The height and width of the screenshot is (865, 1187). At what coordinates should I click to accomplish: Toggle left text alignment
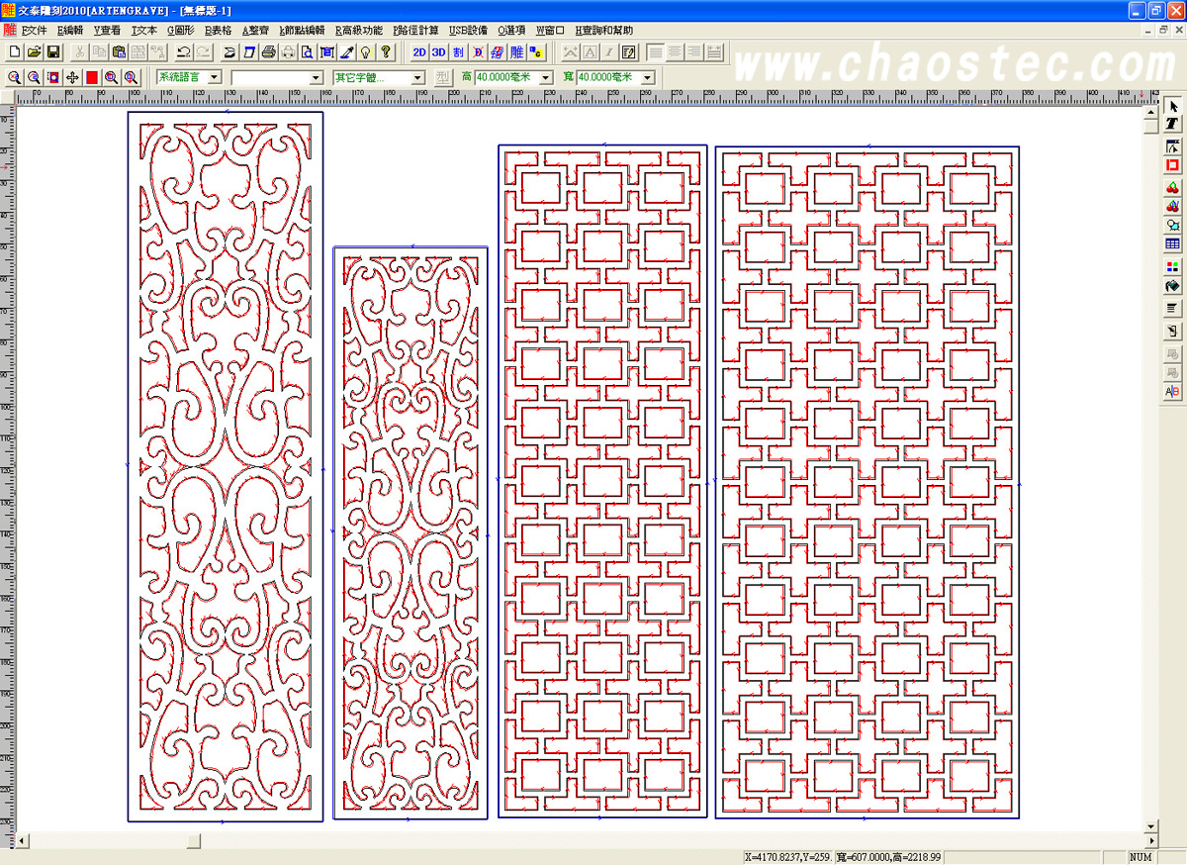[x=657, y=51]
